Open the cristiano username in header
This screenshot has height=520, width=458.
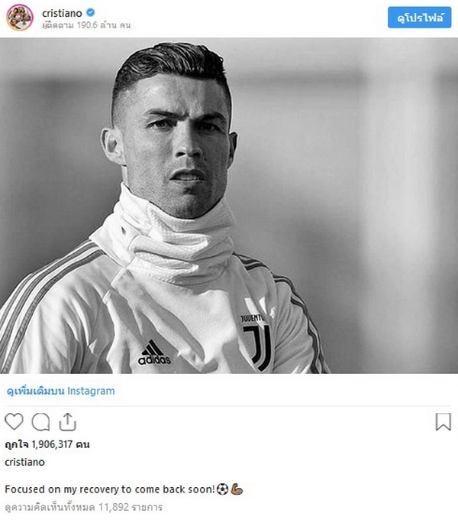(62, 13)
